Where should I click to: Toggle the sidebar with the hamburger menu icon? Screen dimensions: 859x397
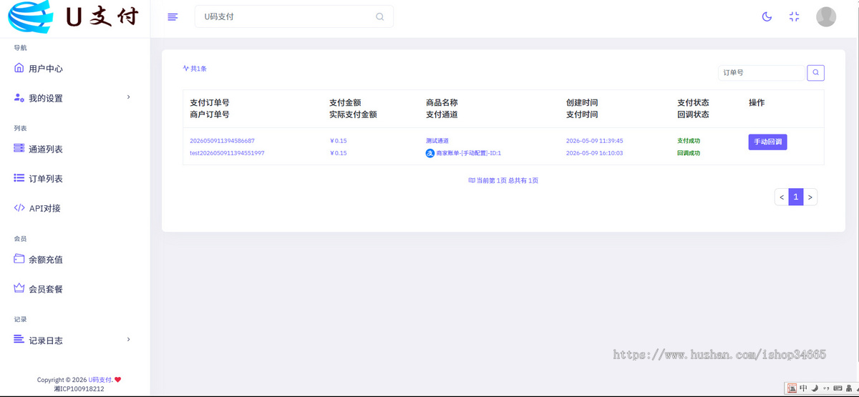[x=173, y=16]
